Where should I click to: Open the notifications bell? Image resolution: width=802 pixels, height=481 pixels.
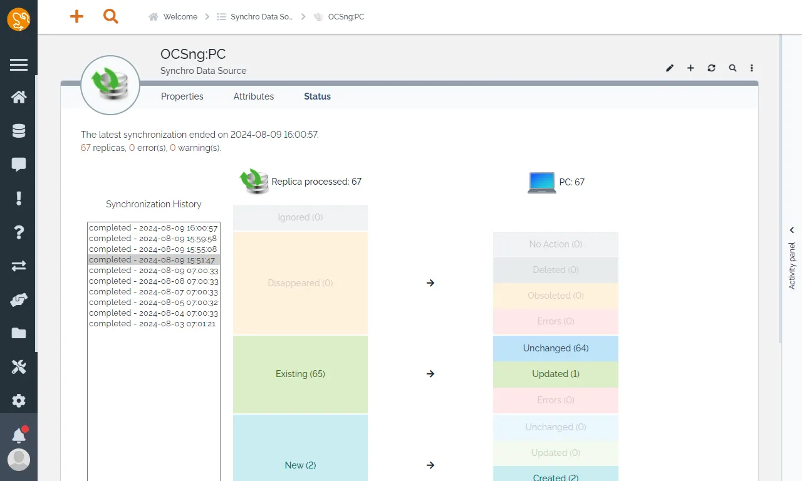coord(19,435)
